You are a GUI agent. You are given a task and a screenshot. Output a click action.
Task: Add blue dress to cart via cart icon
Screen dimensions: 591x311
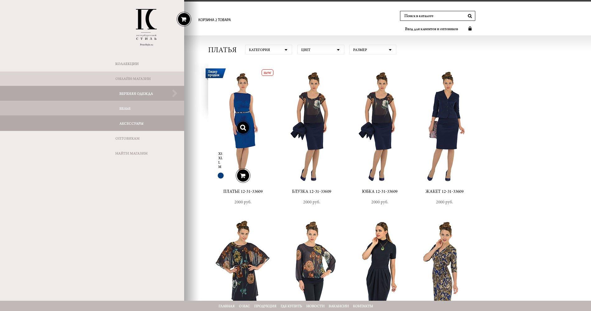click(243, 175)
